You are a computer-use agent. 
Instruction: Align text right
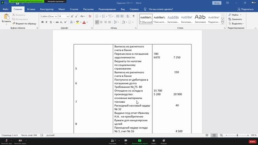[105, 22]
